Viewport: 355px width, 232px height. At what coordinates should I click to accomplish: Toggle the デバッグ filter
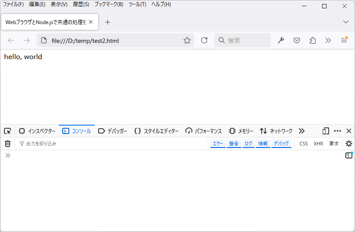point(281,144)
